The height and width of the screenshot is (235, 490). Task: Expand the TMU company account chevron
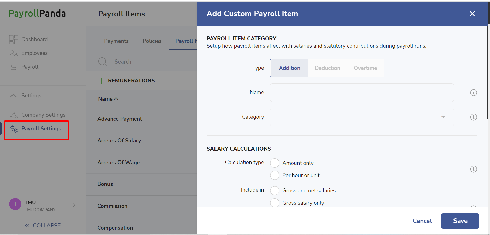(74, 205)
